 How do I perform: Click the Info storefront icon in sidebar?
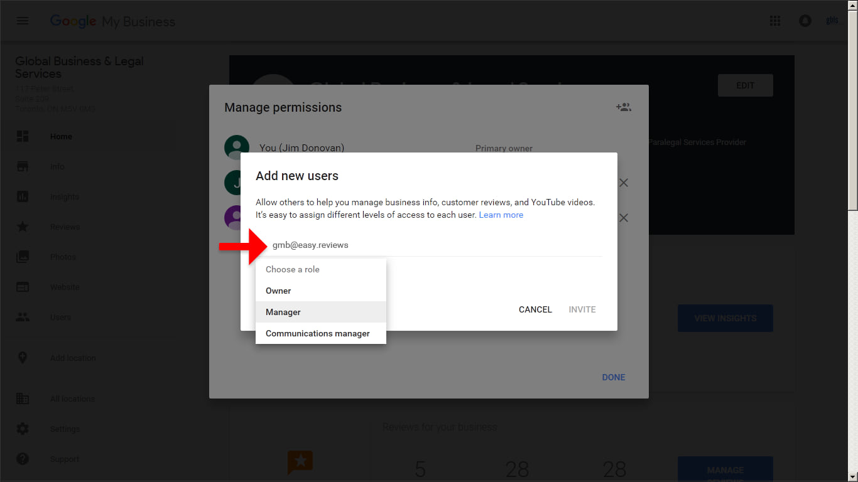[x=23, y=166]
